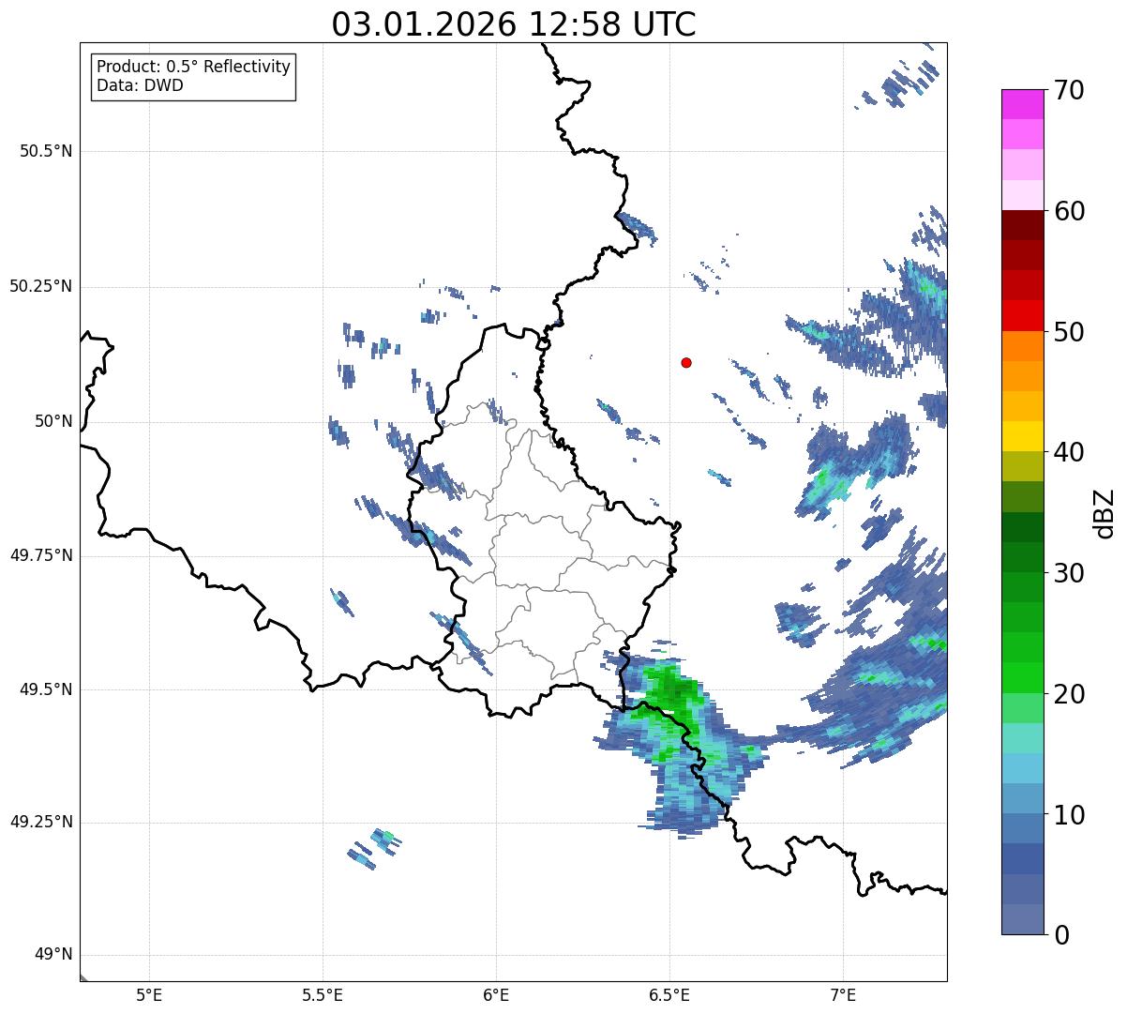Click the longitude label 5°E

[149, 994]
